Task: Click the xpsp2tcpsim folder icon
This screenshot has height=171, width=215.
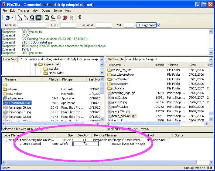Action: point(110,84)
